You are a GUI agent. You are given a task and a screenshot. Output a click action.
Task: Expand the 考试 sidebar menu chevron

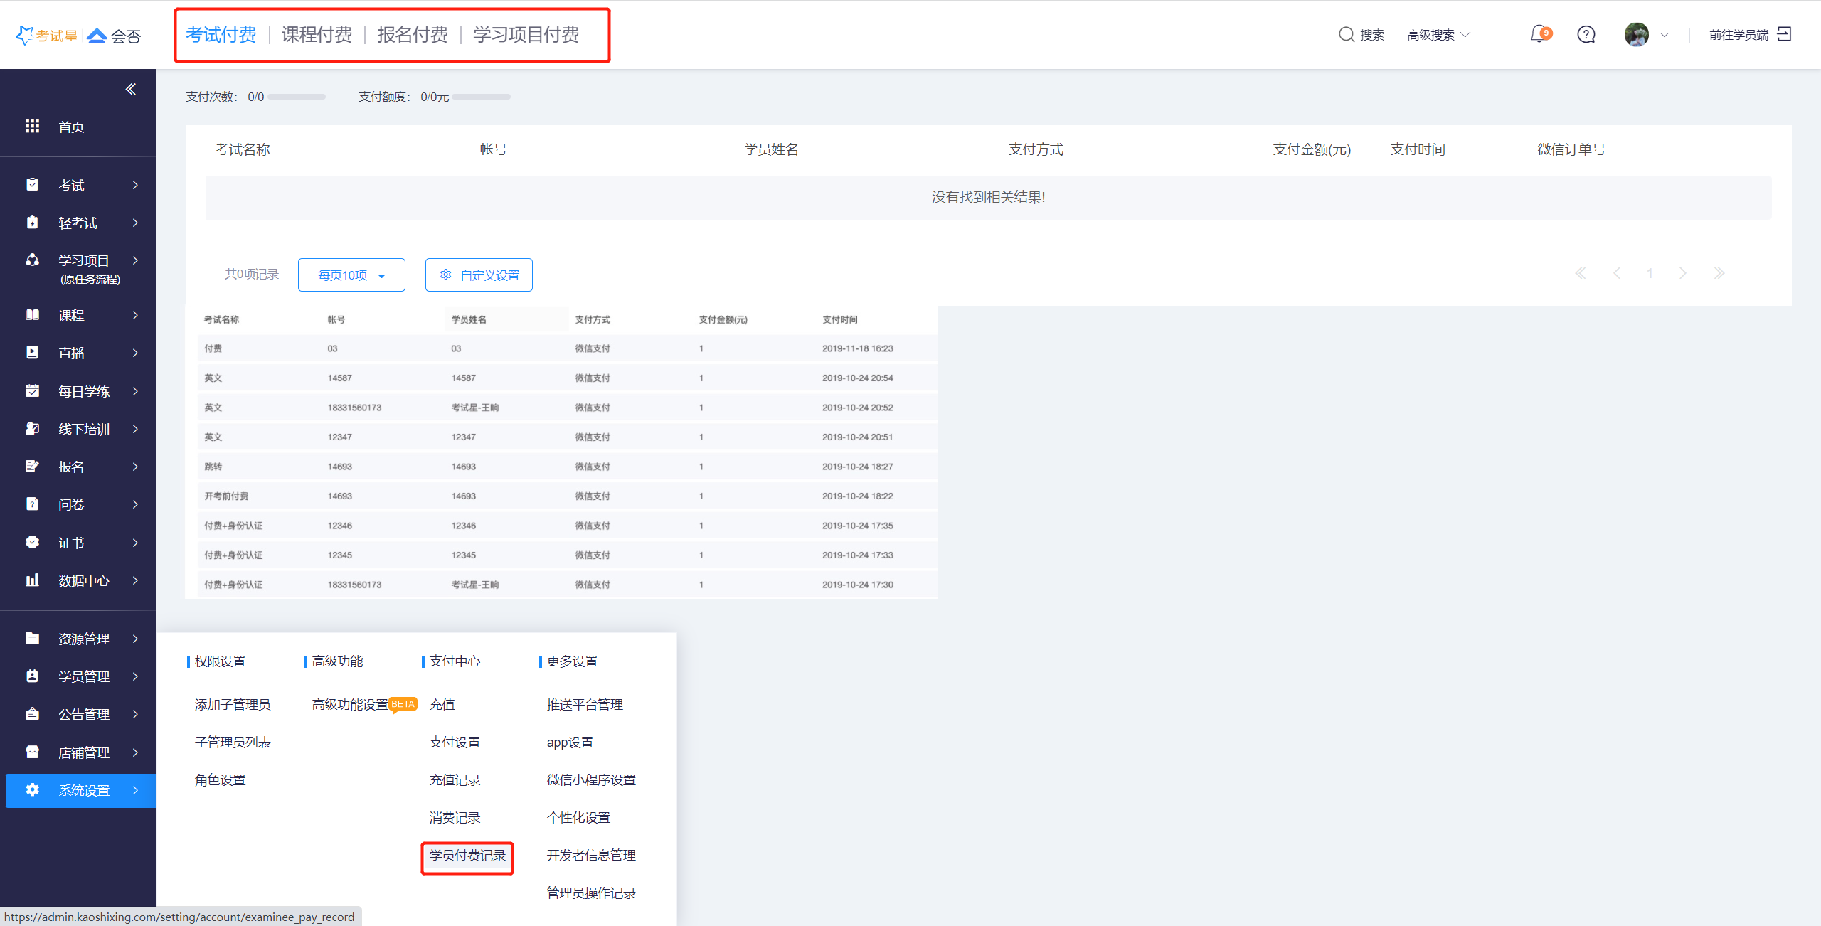135,185
